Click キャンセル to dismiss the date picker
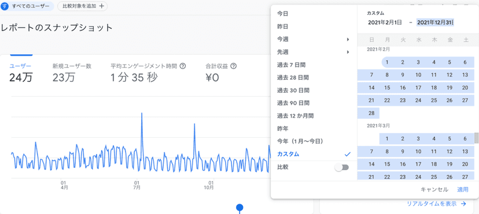This screenshot has height=214, width=479. pyautogui.click(x=434, y=189)
